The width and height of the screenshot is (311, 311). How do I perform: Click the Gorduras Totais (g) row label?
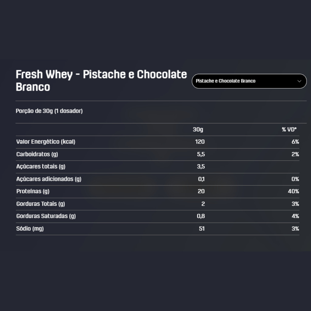tap(41, 204)
